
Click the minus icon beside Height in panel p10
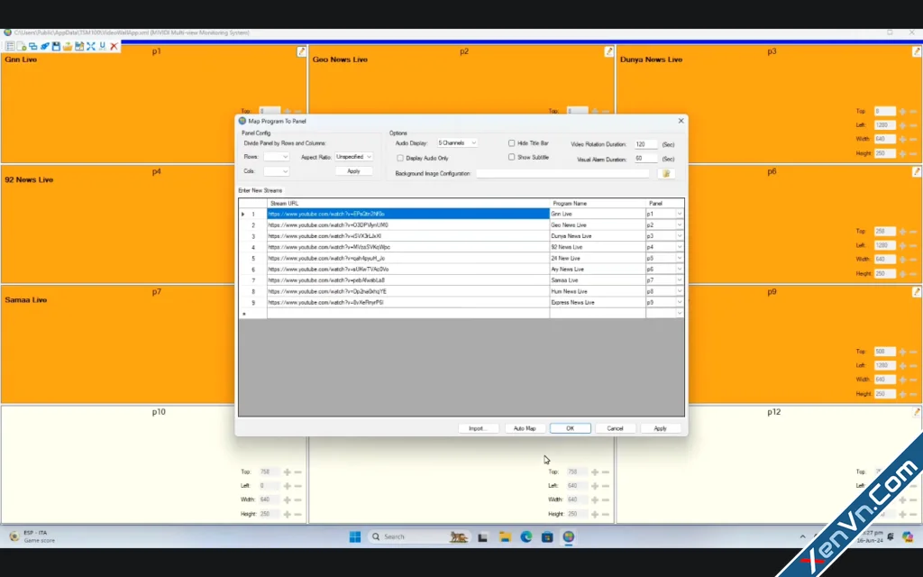pos(297,514)
